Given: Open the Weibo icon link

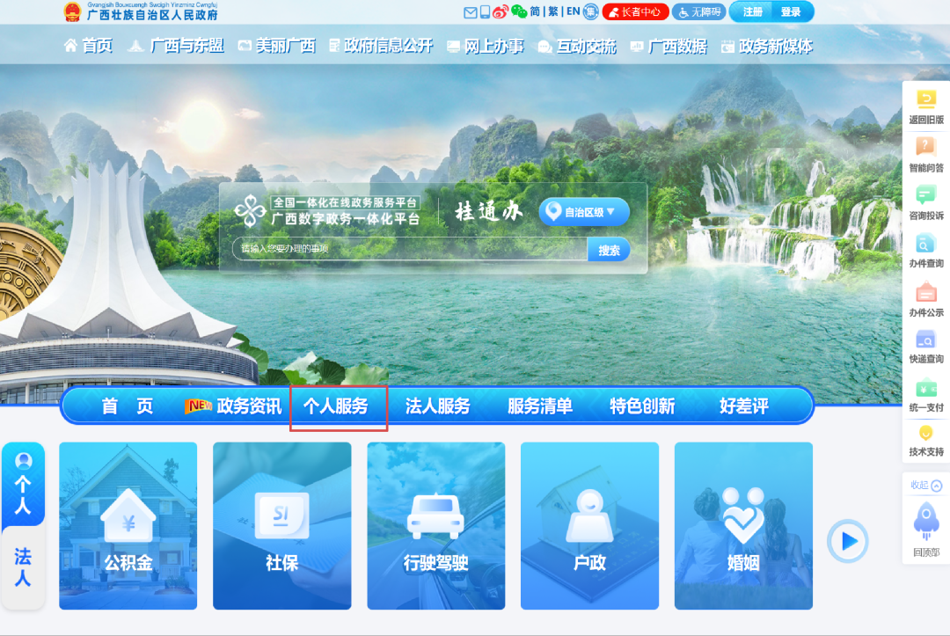Looking at the screenshot, I should point(501,12).
